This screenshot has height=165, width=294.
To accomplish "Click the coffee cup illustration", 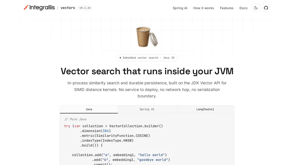I will coord(147,37).
